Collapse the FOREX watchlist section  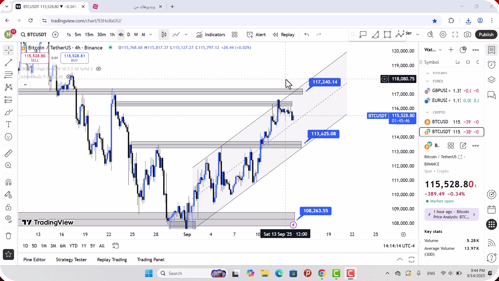(427, 81)
